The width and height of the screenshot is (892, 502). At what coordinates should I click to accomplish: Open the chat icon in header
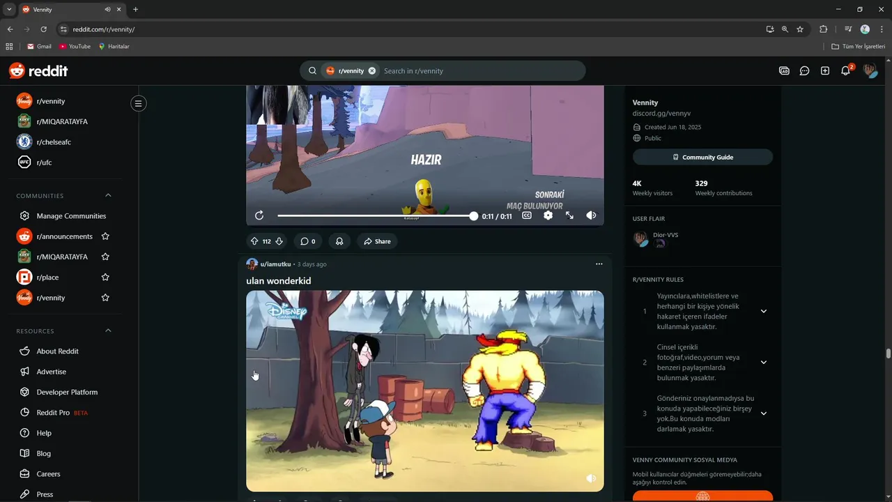[x=804, y=70]
